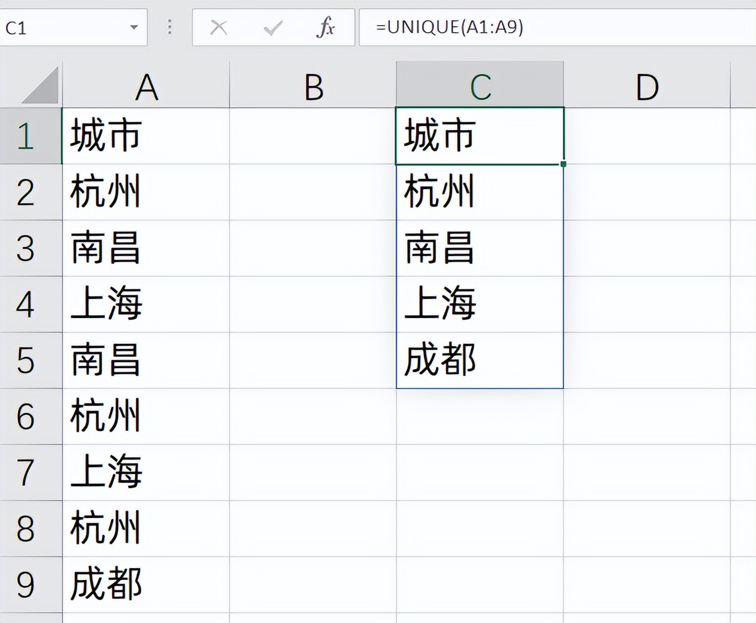756x623 pixels.
Task: Click cell A2 containing 杭州
Action: (x=146, y=192)
